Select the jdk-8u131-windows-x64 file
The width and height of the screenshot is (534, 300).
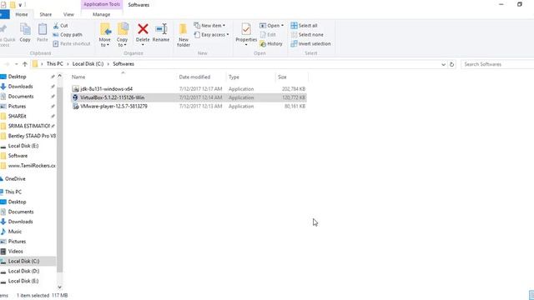pos(189,89)
